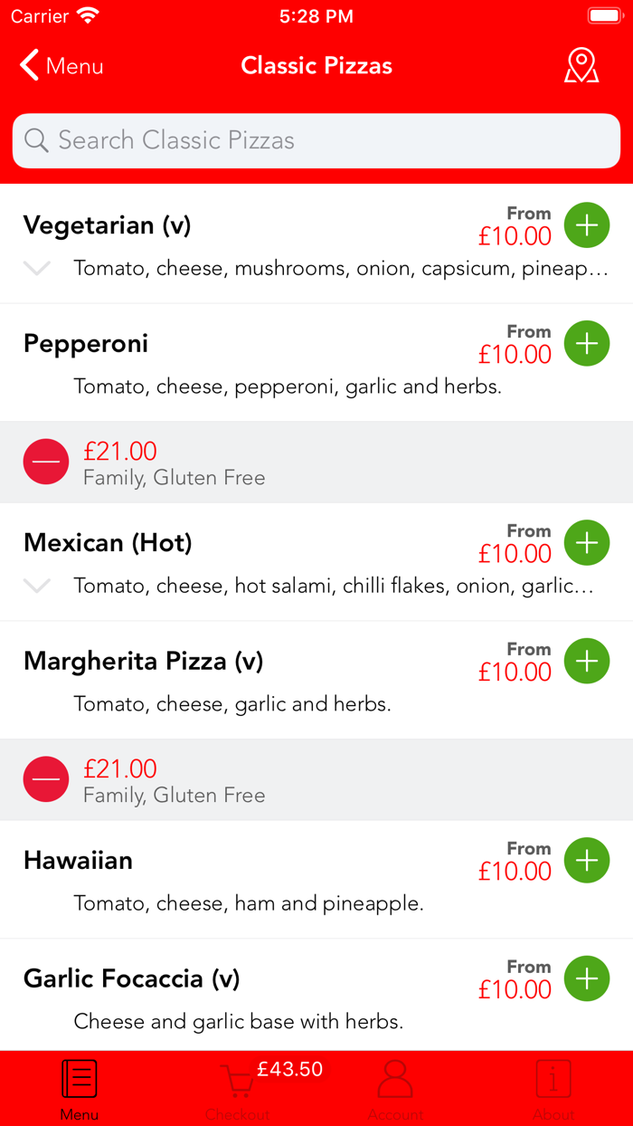Add the Hawaiian pizza with green plus
Viewport: 633px width, 1126px height.
pyautogui.click(x=586, y=860)
